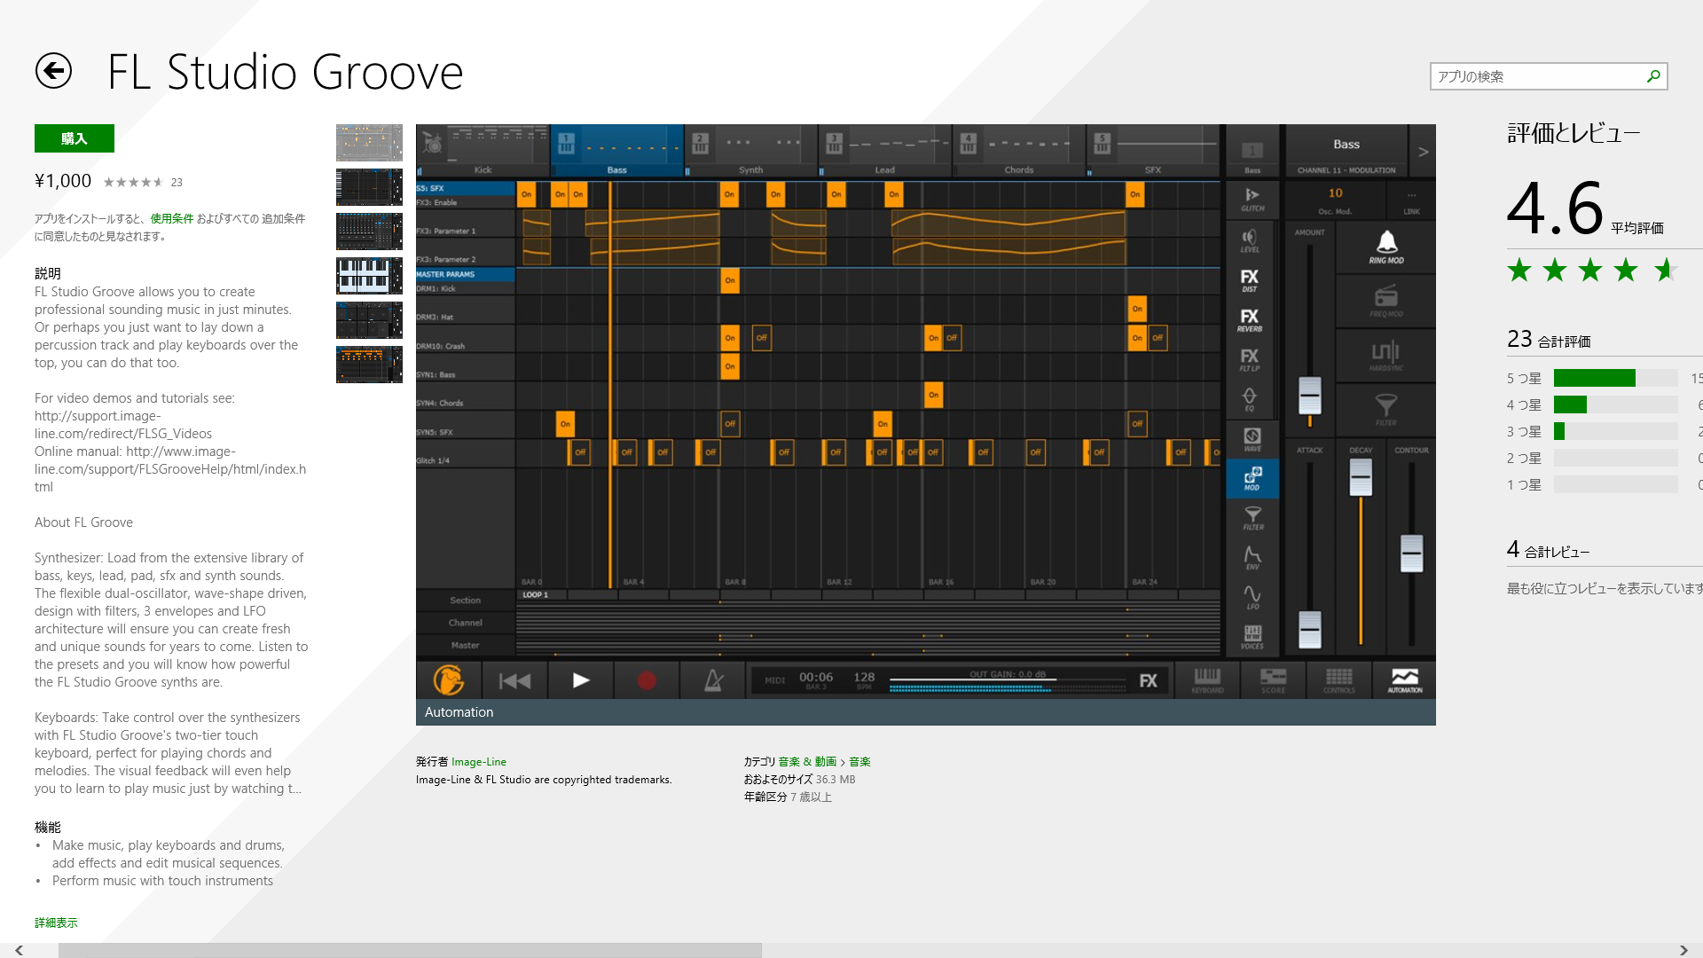Screen dimensions: 1703x958
Task: Open the FX DIST effect
Action: coord(1250,280)
